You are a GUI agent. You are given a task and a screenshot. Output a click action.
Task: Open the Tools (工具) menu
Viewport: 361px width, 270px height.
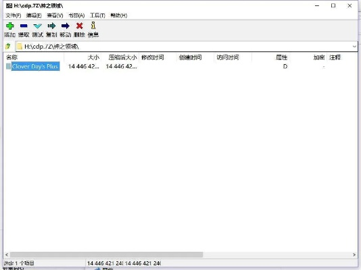tap(97, 16)
